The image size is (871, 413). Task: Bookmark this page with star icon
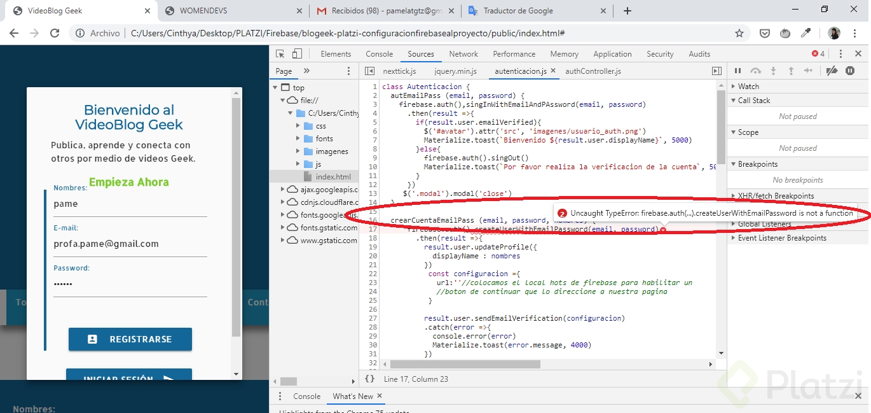point(739,33)
